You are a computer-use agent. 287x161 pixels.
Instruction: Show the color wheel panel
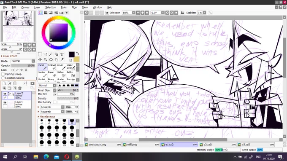(40, 13)
